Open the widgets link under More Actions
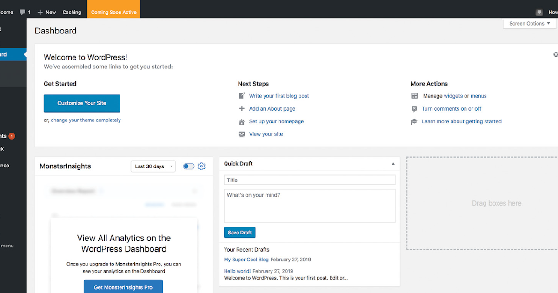The image size is (558, 293). click(x=453, y=96)
